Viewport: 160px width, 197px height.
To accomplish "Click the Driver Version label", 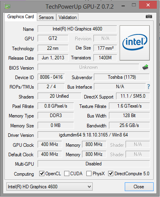I will pos(21,135).
